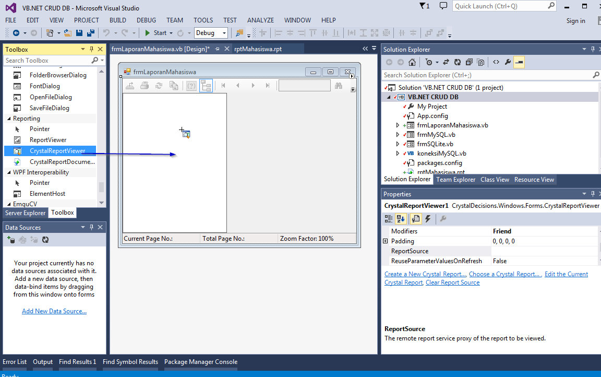601x377 pixels.
Task: Collapse the VB.NET CRUD DB project node
Action: tap(389, 97)
